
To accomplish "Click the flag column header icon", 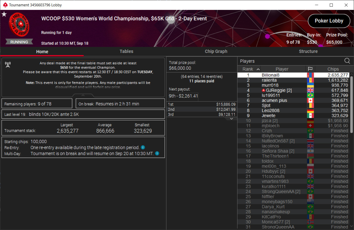I will coord(310,69).
